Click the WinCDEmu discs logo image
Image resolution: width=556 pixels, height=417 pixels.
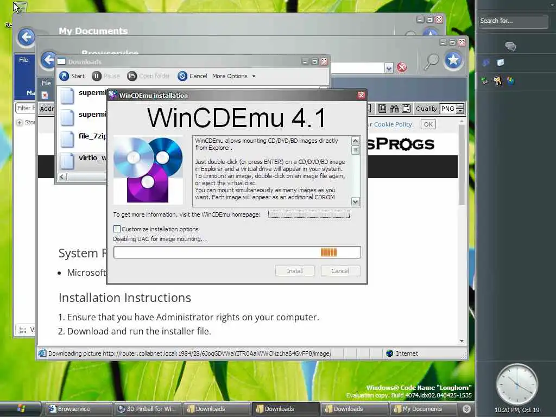(148, 170)
